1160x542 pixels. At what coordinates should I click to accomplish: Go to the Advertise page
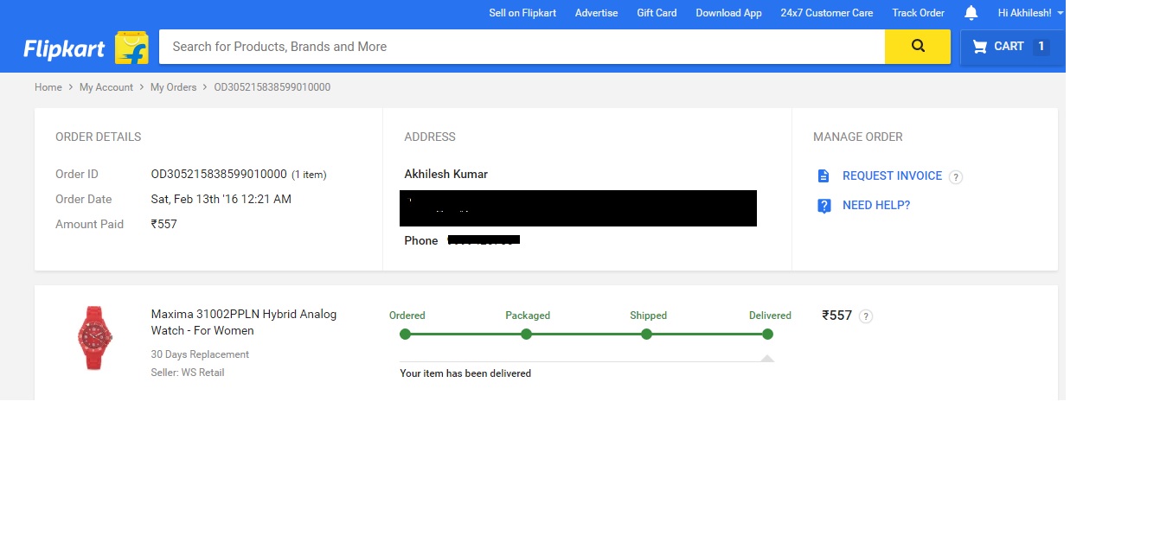[597, 13]
